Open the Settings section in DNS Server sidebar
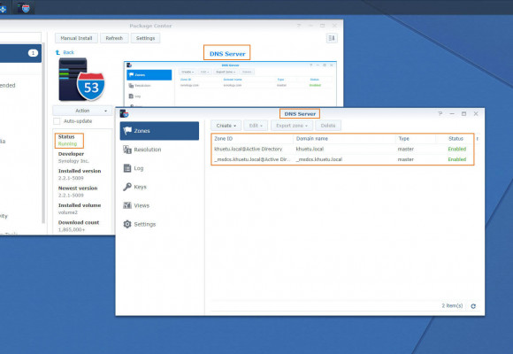 click(159, 224)
